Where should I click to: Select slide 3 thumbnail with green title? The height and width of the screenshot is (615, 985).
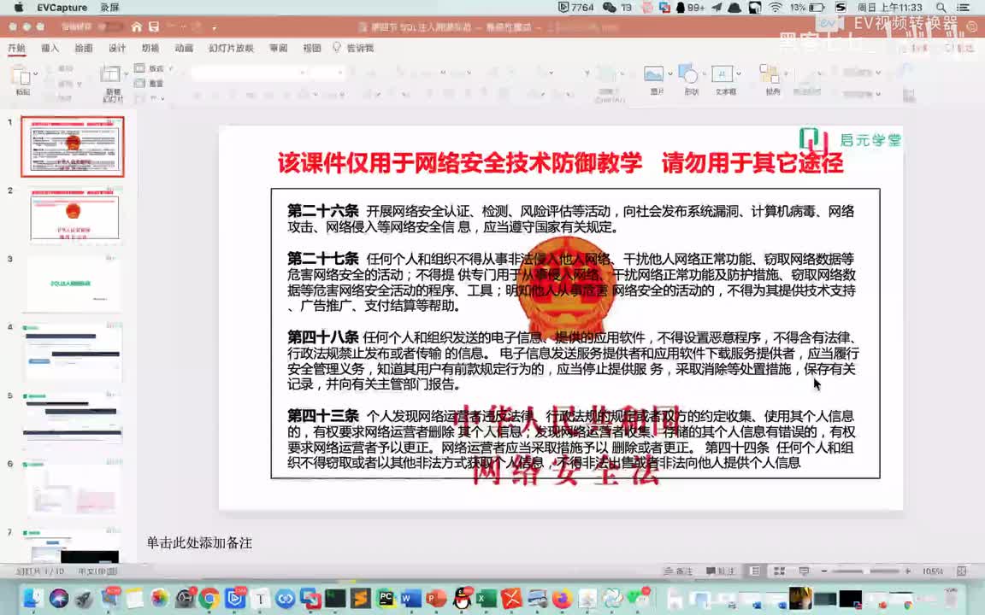click(x=74, y=283)
